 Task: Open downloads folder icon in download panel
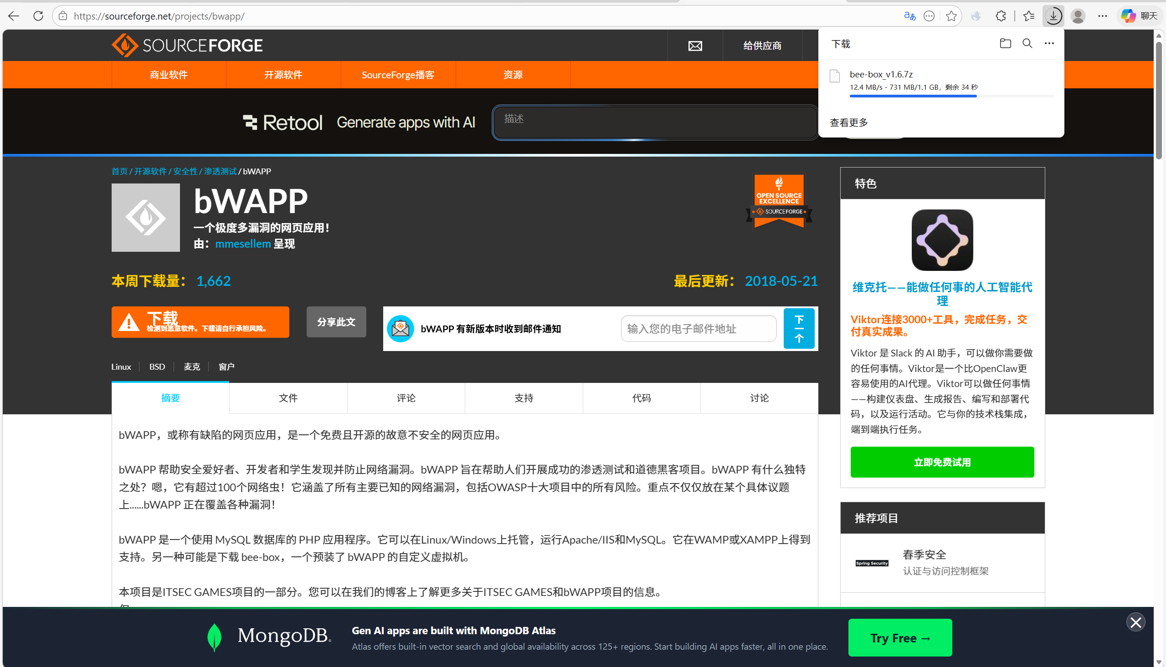click(x=1005, y=44)
